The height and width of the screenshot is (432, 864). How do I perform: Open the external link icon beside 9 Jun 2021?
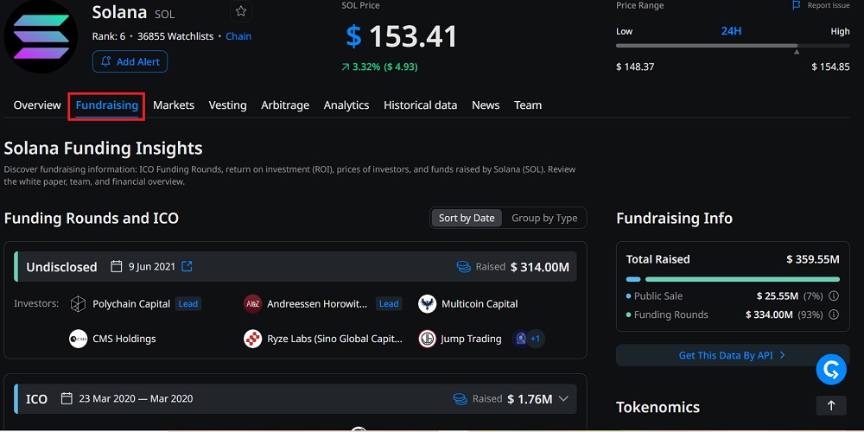click(x=187, y=267)
